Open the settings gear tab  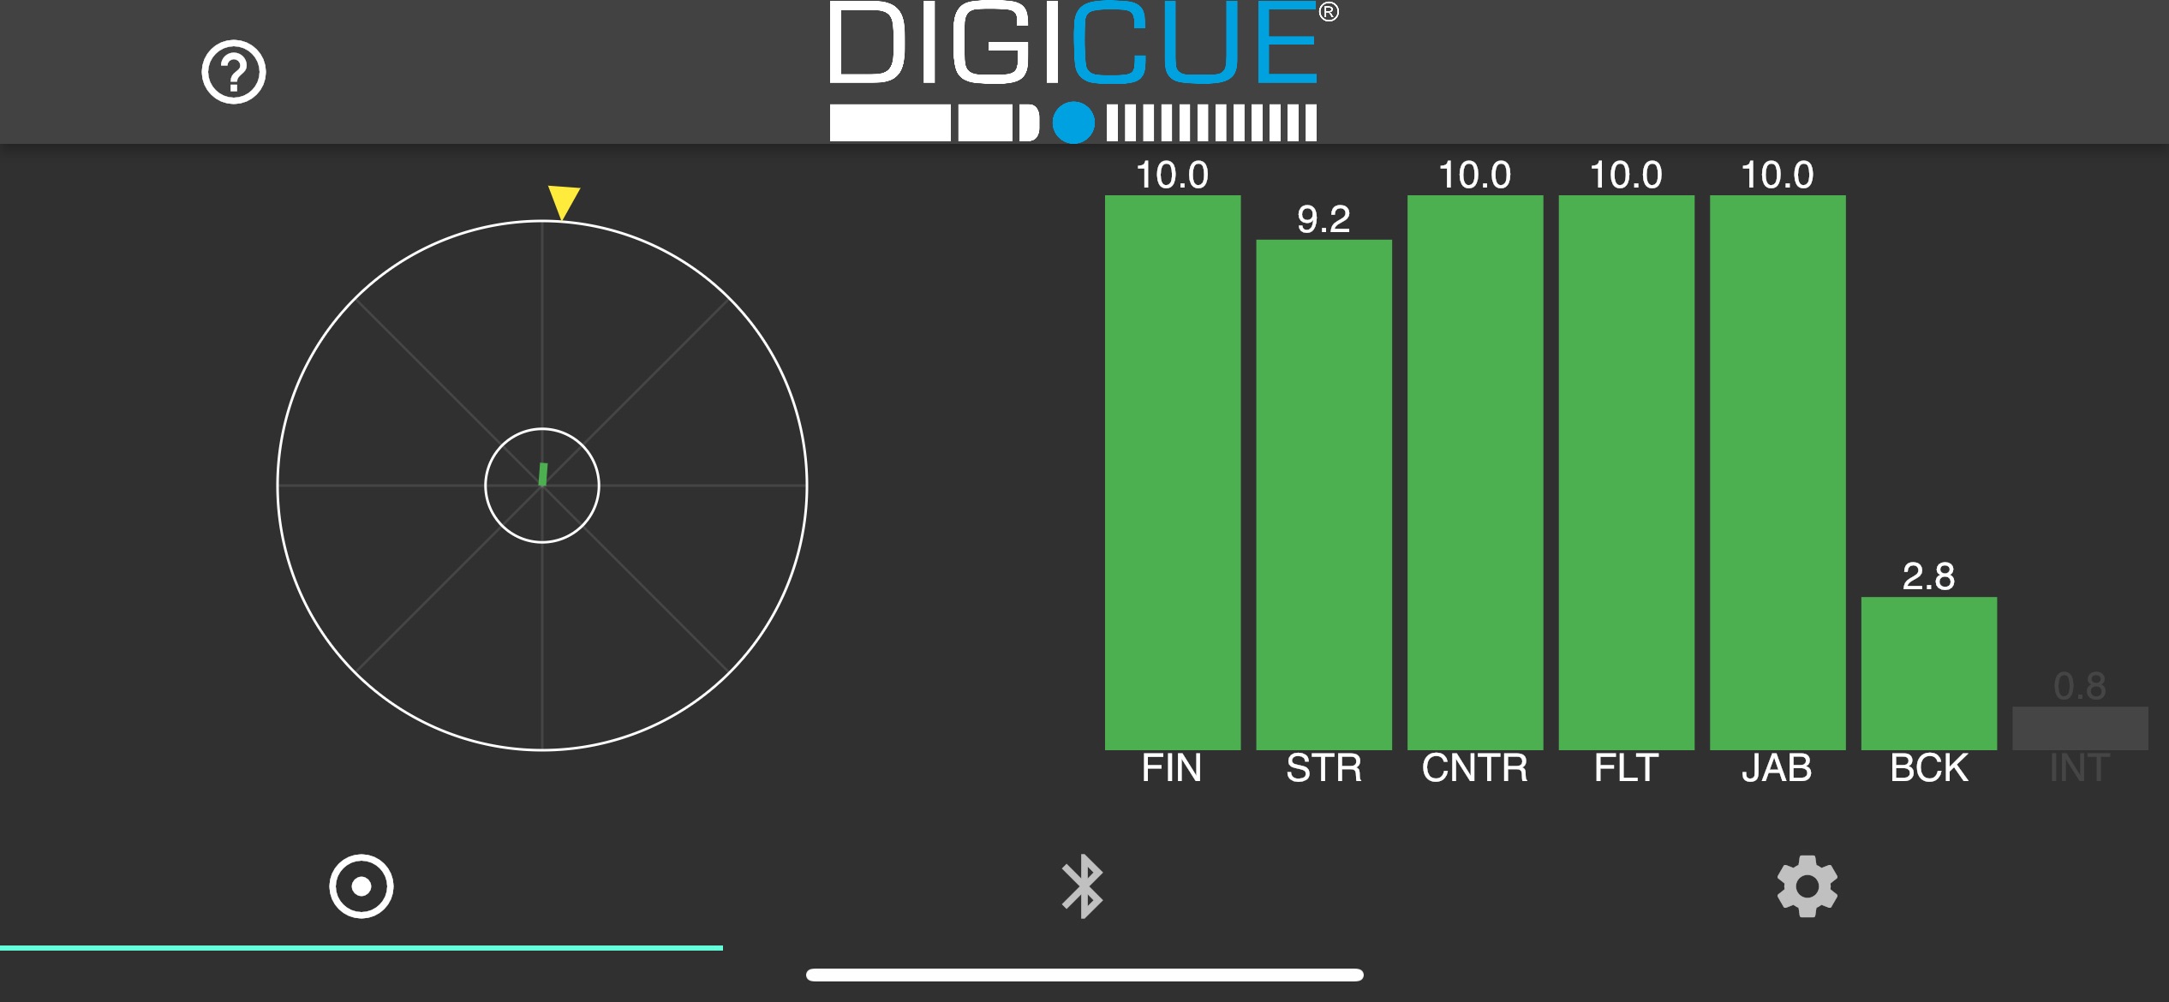click(1807, 886)
